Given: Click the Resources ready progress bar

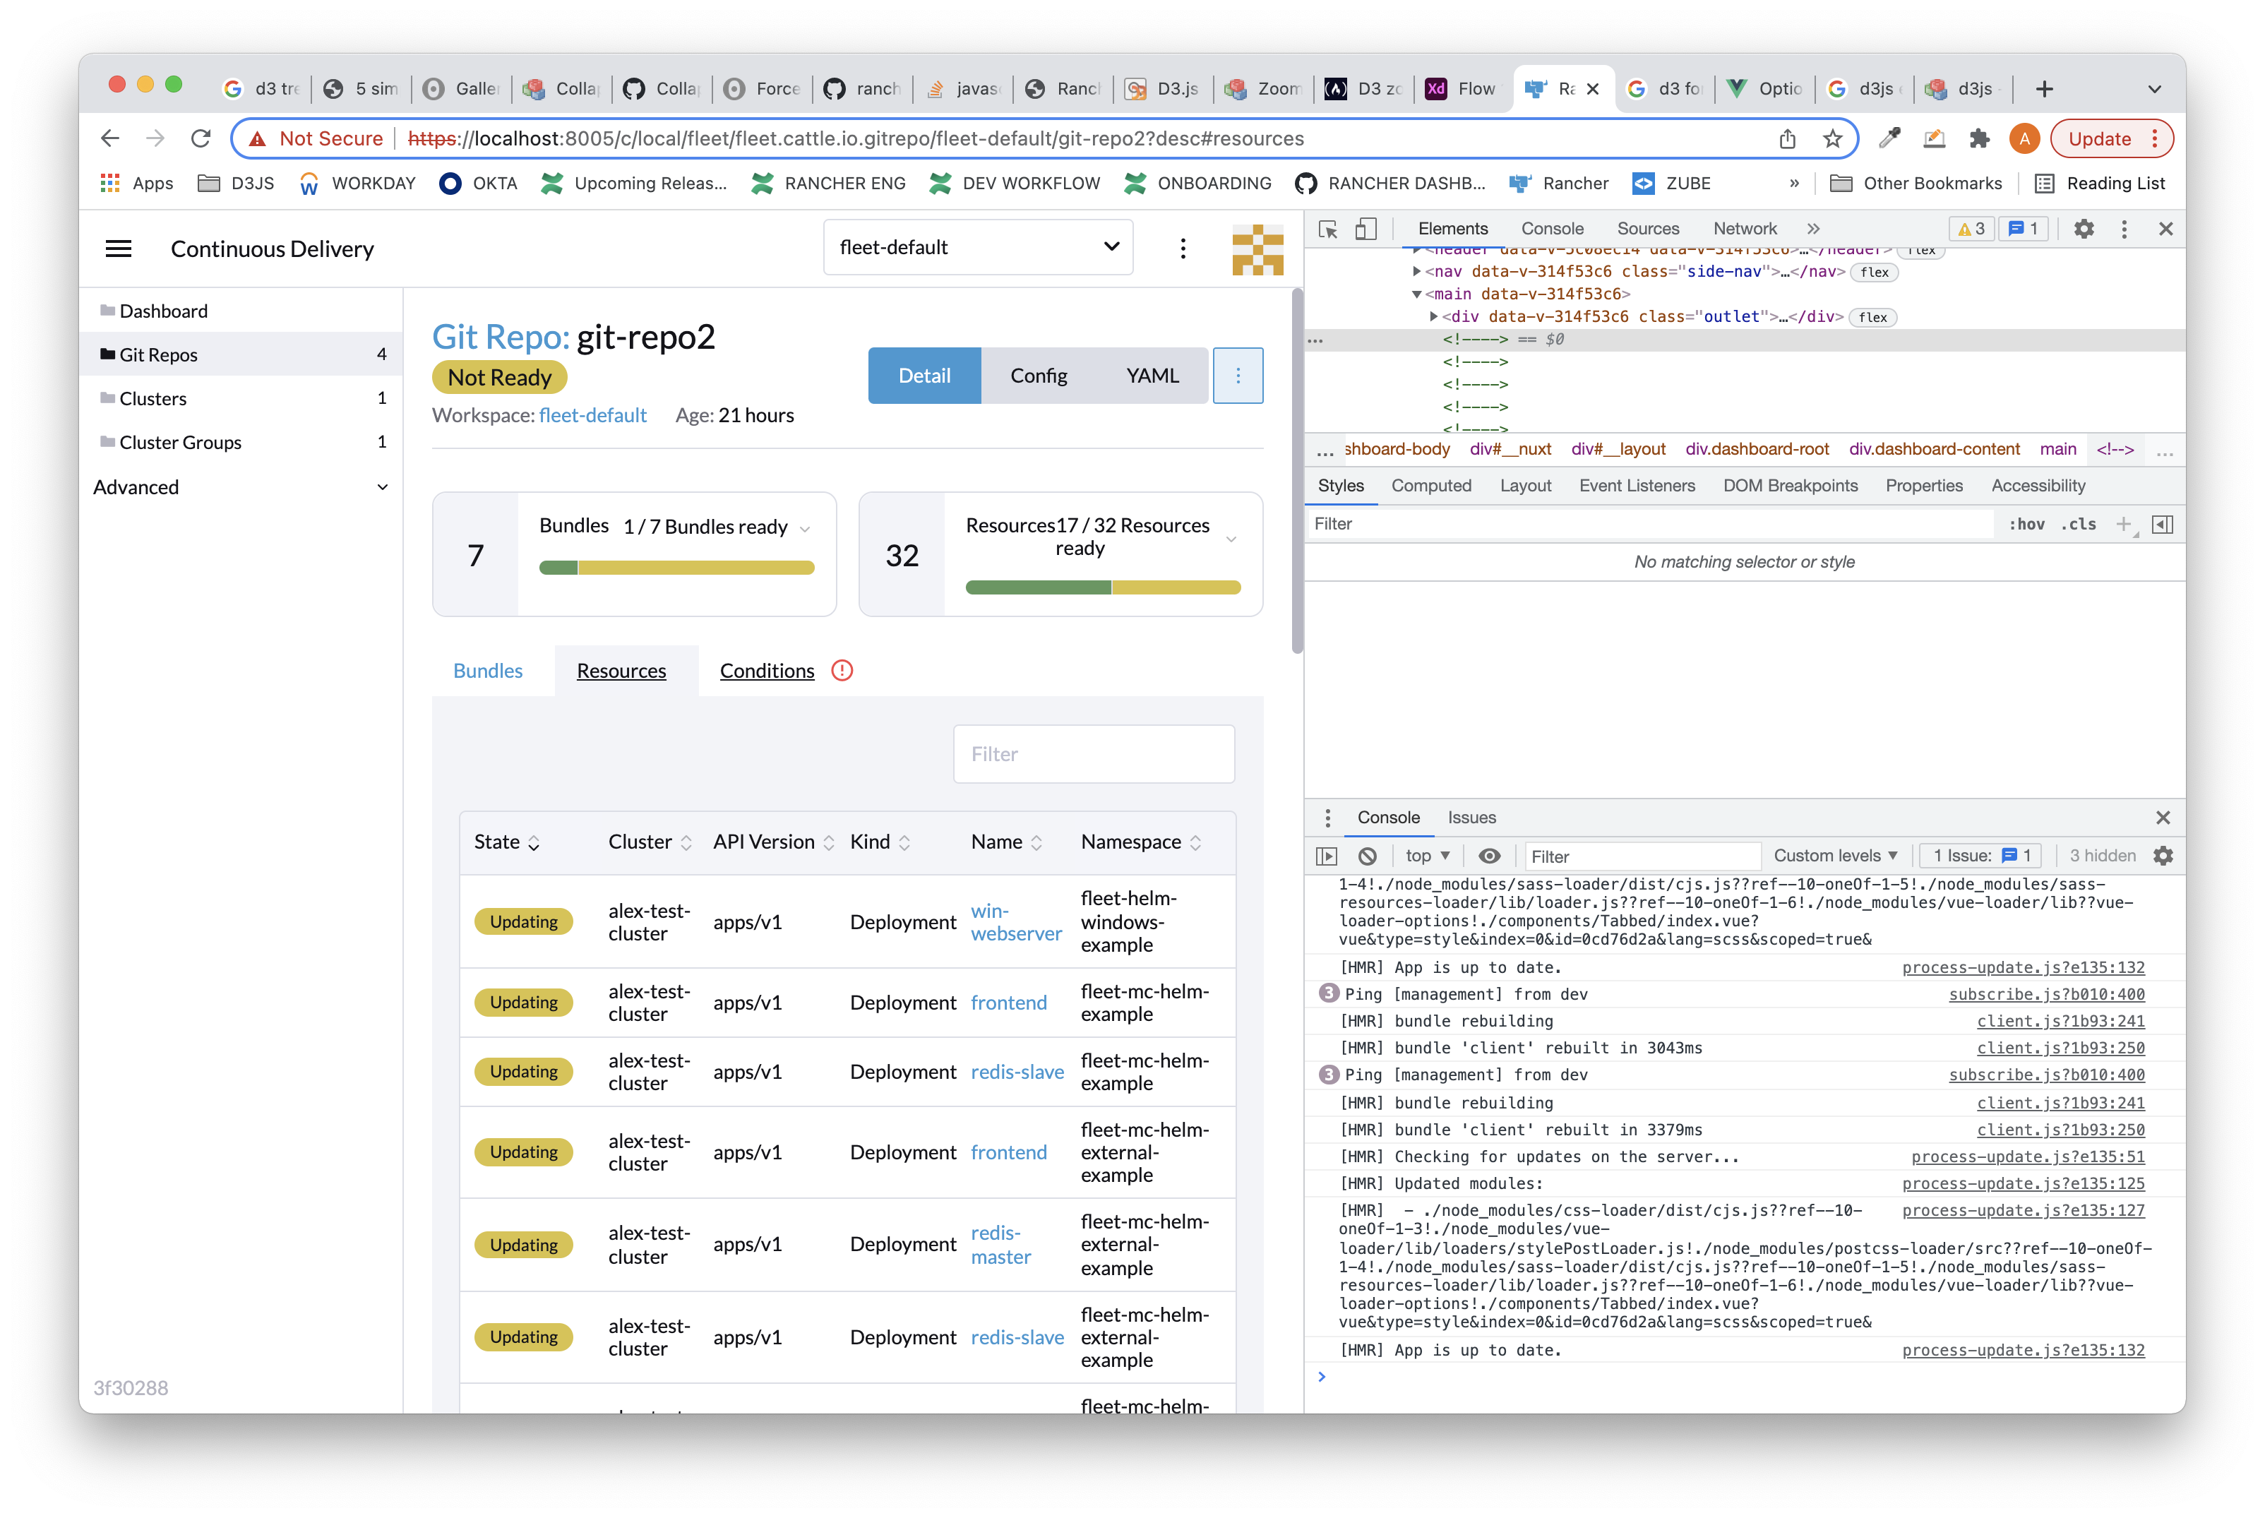Looking at the screenshot, I should click(x=1101, y=587).
